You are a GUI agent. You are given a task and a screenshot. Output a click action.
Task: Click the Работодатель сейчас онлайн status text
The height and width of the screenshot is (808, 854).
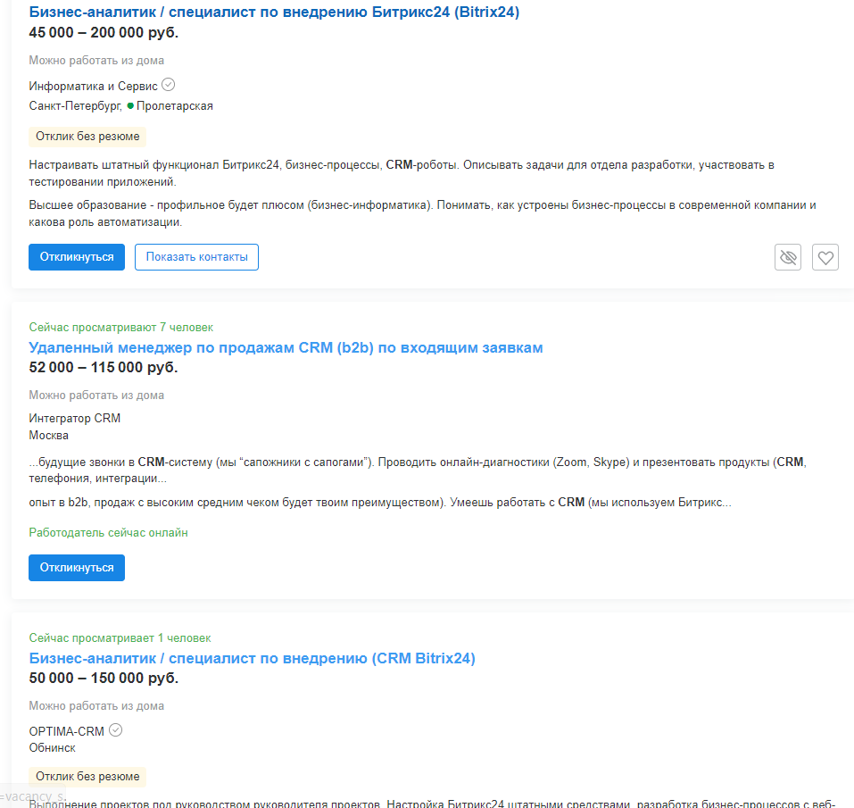pos(108,533)
